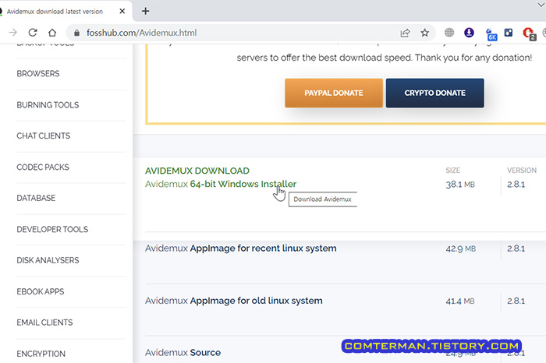Click version 2.8.1 in Windows Installer row

tap(516, 185)
